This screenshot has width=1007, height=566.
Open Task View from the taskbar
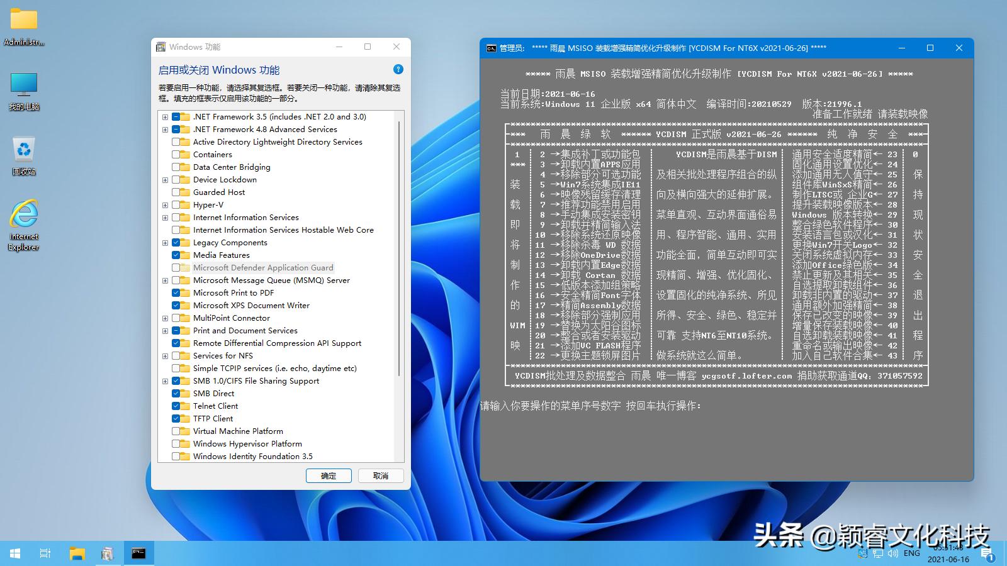click(x=44, y=553)
